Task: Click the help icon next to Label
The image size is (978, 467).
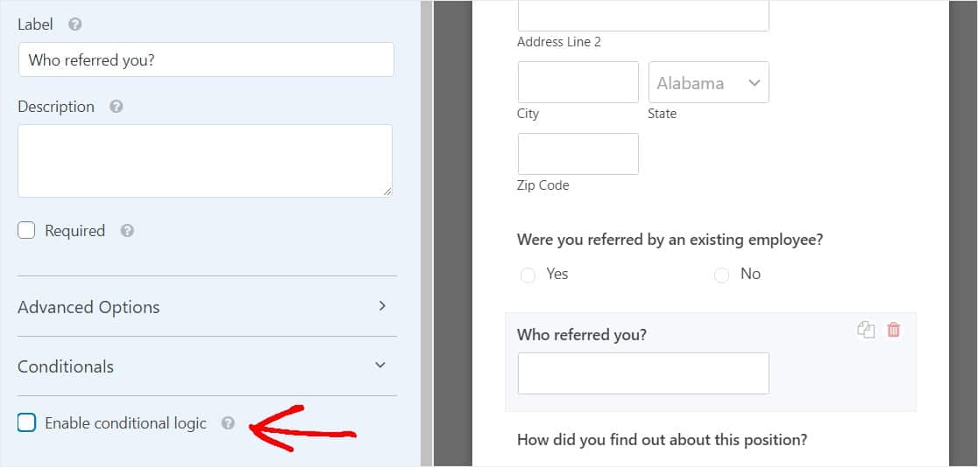Action: [75, 24]
